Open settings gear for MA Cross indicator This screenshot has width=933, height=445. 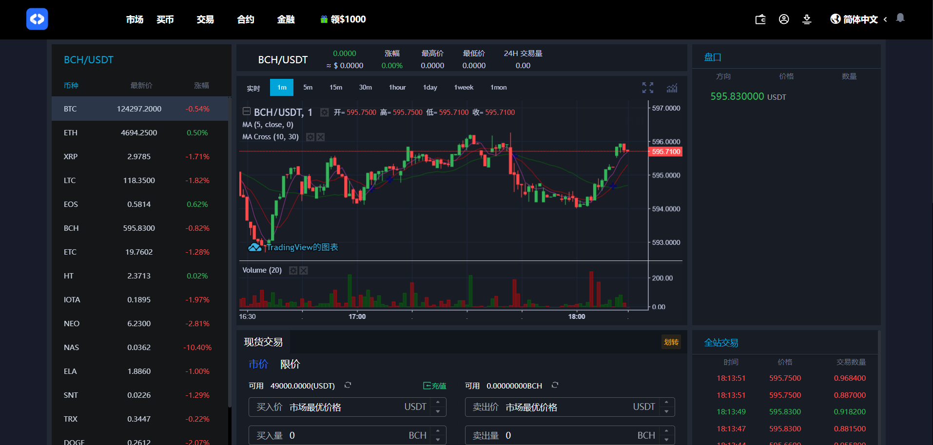coord(310,137)
